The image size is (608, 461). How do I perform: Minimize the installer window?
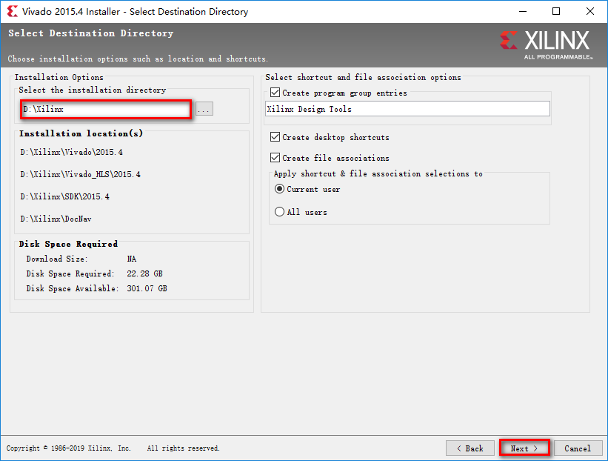tap(523, 11)
